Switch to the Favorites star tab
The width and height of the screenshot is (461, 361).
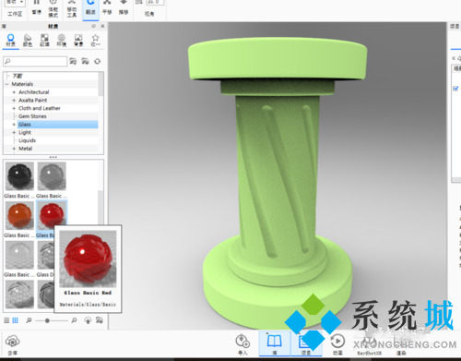pos(96,41)
